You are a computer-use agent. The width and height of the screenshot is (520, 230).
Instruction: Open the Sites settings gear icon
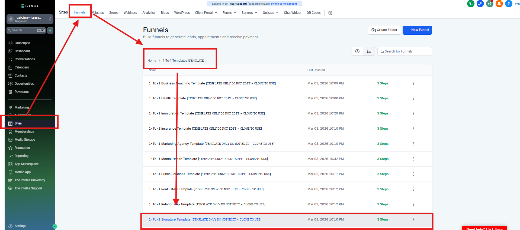click(330, 13)
